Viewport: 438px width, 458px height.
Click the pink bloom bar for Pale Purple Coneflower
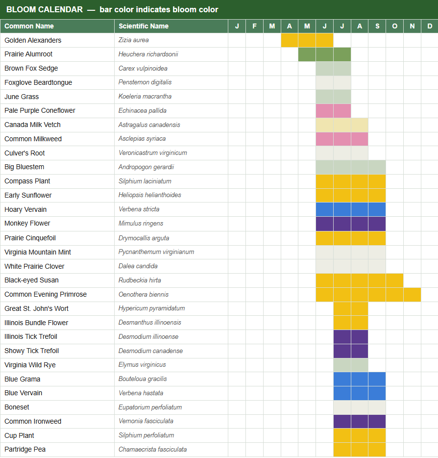click(333, 111)
